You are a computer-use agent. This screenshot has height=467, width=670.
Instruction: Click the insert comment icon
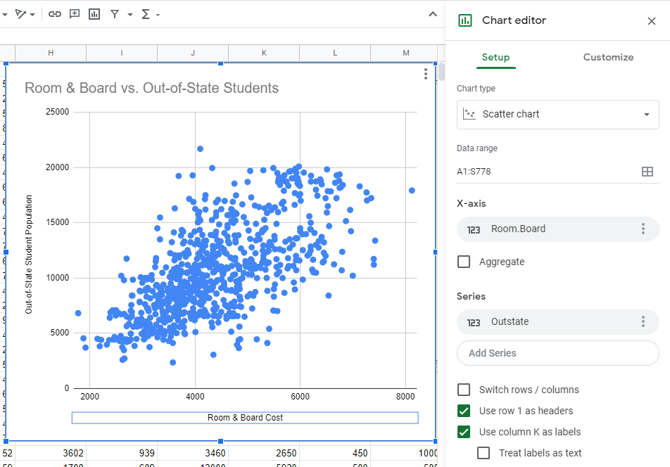point(75,14)
